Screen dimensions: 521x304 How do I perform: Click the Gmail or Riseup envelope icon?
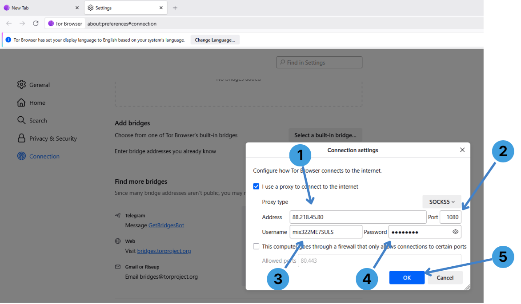[x=118, y=267]
